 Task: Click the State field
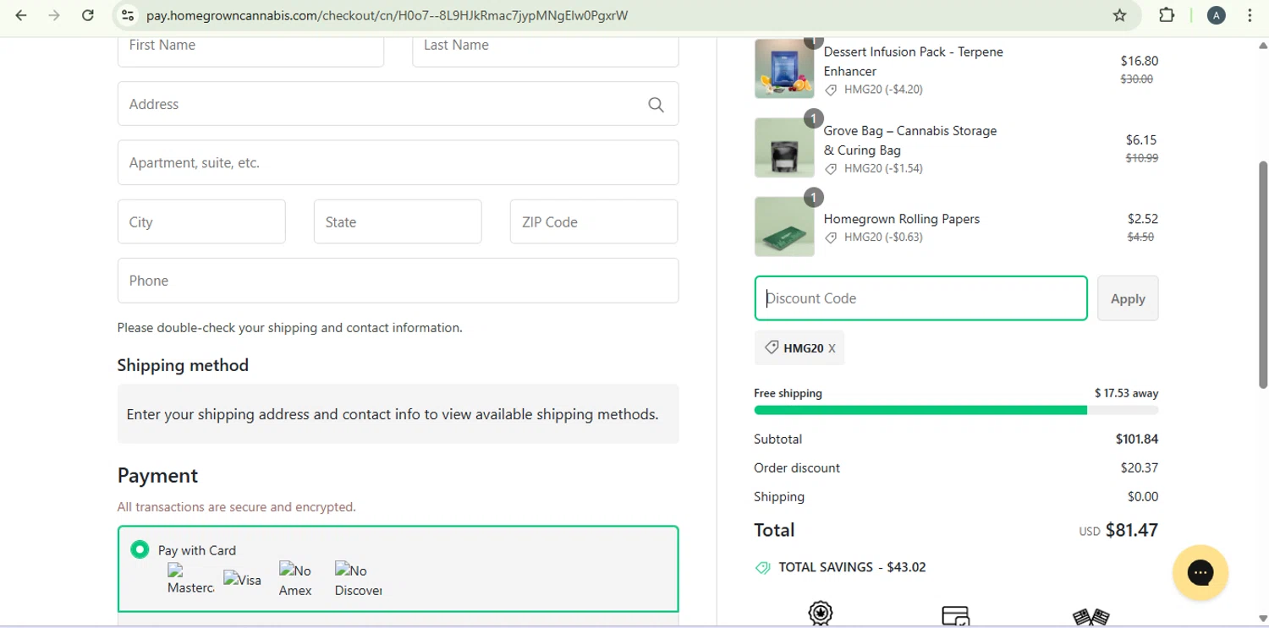pos(398,221)
